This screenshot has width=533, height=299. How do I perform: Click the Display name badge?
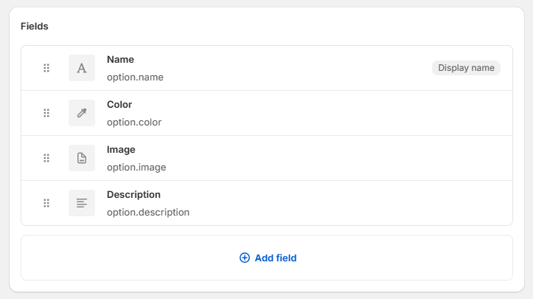pos(466,68)
